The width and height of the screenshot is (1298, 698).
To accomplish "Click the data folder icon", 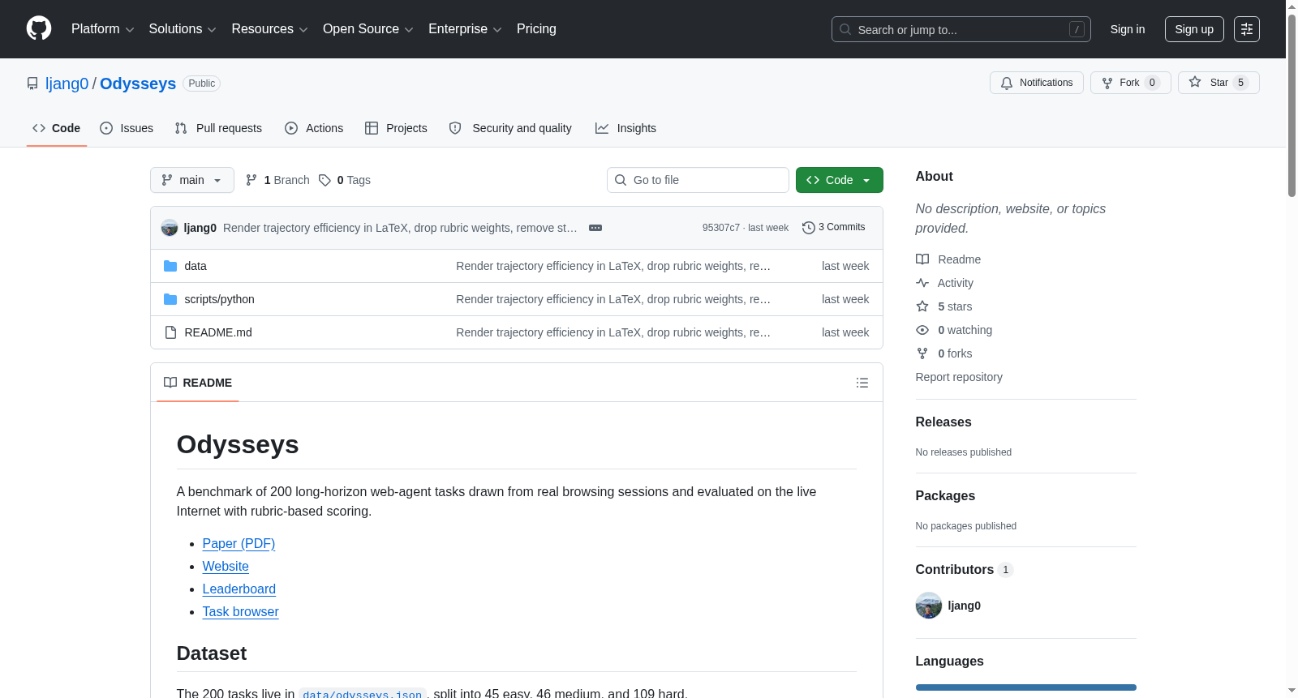I will click(x=170, y=266).
